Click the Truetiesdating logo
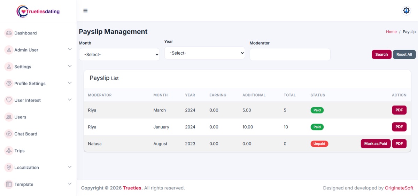The width and height of the screenshot is (418, 196). (x=38, y=11)
